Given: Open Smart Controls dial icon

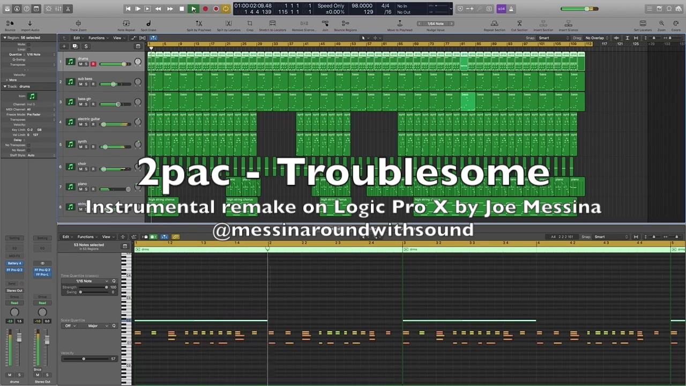Looking at the screenshot, I should [48, 9].
